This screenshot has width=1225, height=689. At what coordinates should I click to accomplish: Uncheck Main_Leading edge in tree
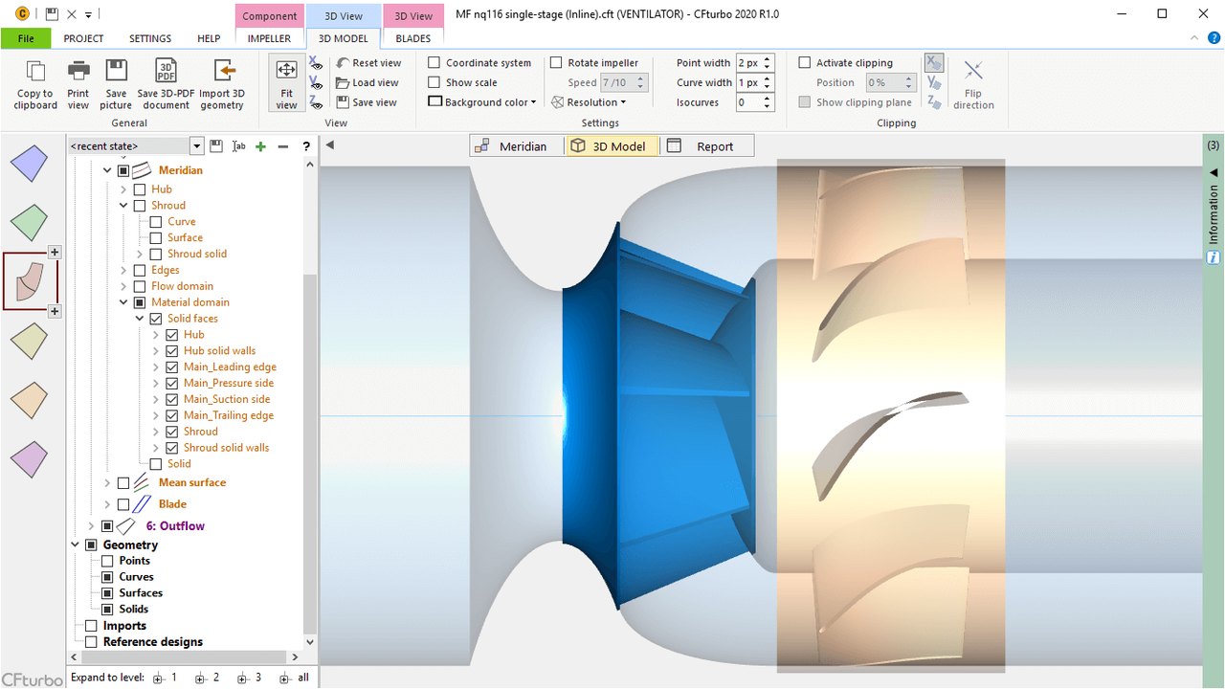pyautogui.click(x=172, y=367)
